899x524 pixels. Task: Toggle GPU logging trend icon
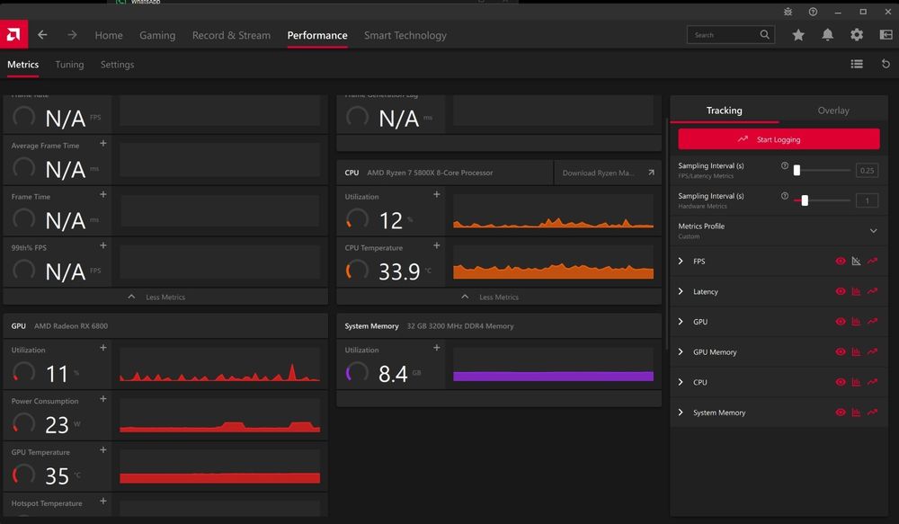point(872,321)
